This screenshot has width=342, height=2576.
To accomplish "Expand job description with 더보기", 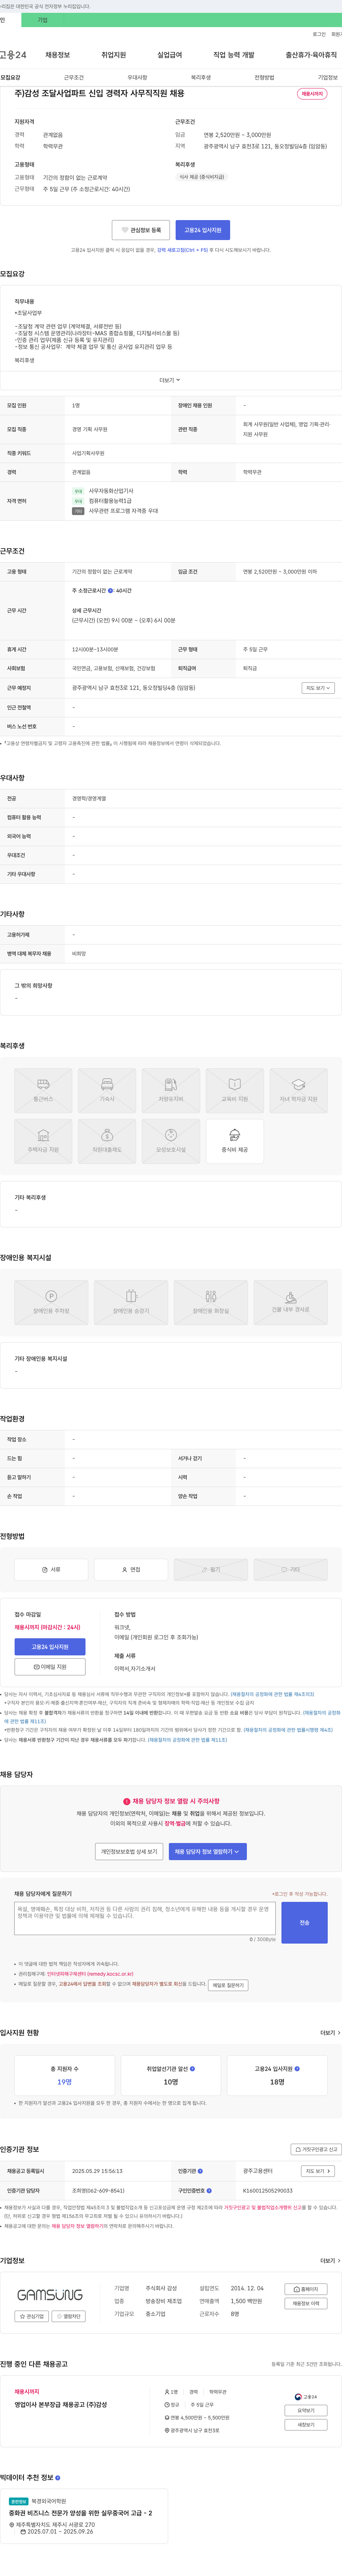I will [170, 380].
